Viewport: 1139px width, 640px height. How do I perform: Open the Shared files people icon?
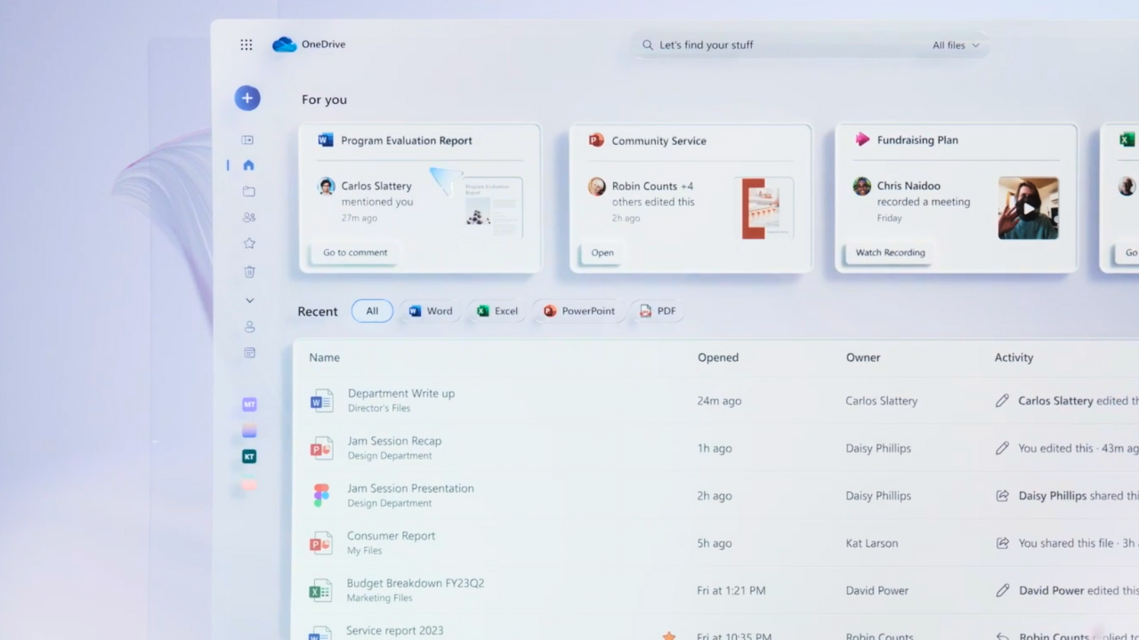pos(249,217)
